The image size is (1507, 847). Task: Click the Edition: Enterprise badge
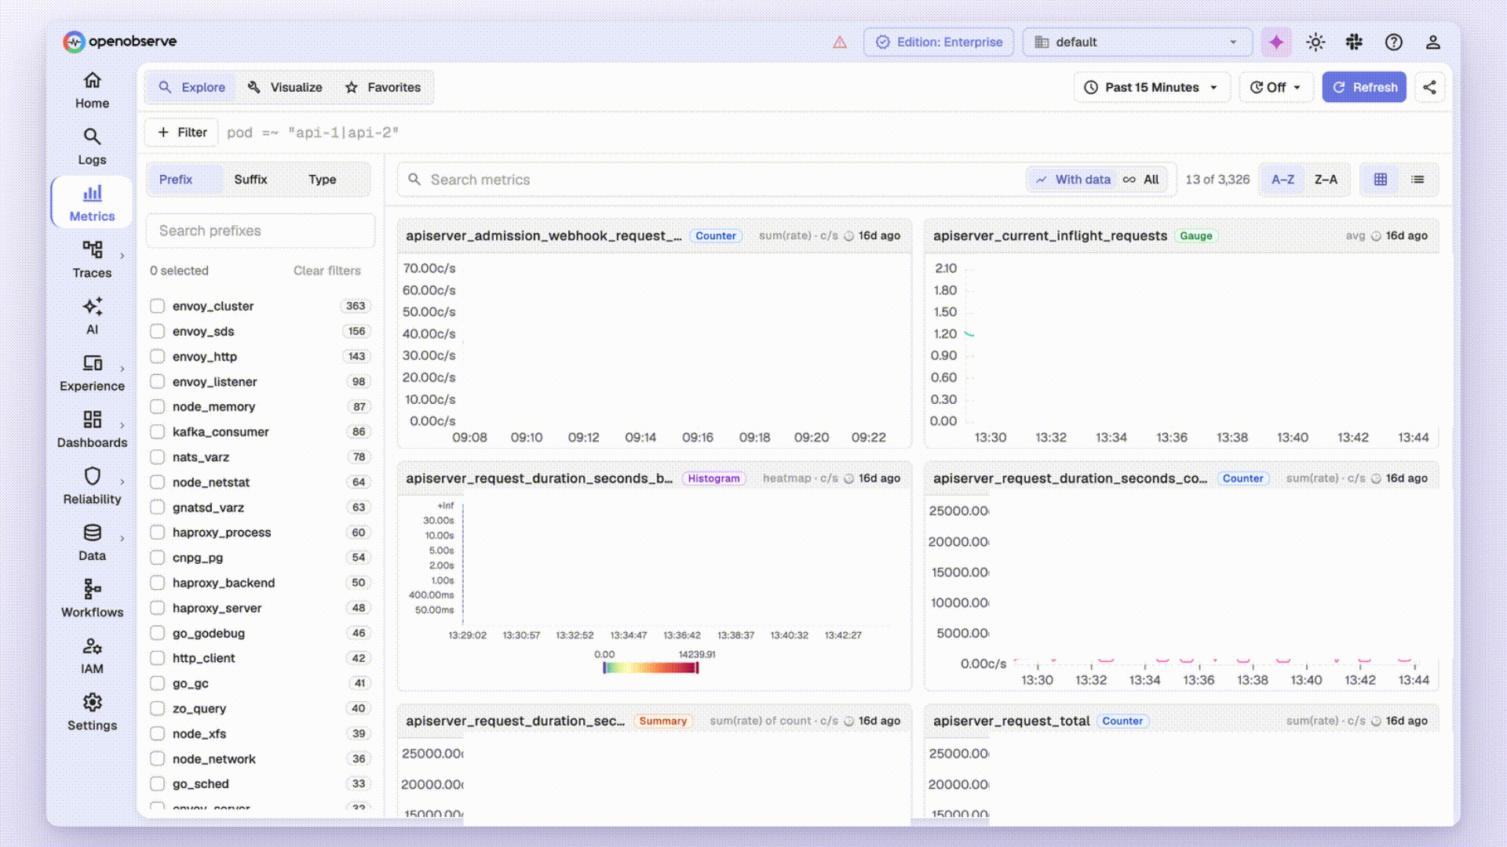coord(939,42)
